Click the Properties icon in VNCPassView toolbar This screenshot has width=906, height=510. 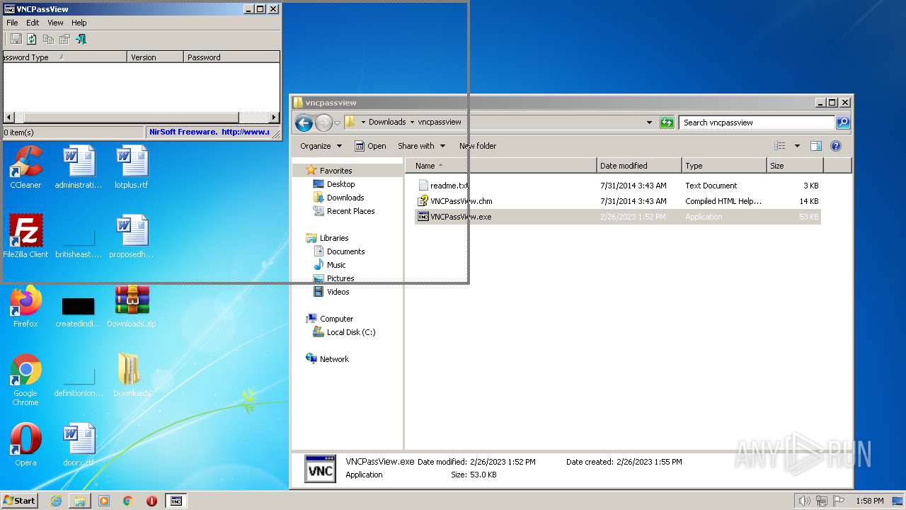pos(64,39)
